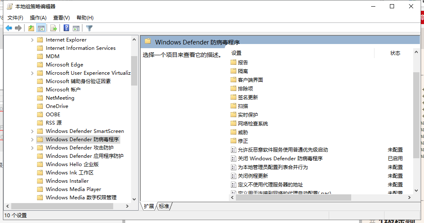This screenshot has height=223, width=424.
Task: Click the Export list toolbar icon
Action: click(x=54, y=28)
